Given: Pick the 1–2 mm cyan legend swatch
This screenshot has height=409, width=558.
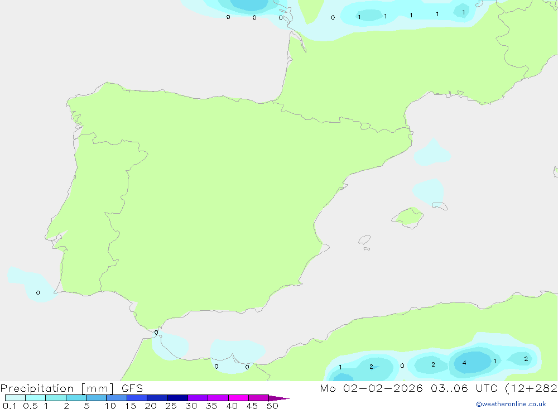Looking at the screenshot, I should tap(55, 398).
